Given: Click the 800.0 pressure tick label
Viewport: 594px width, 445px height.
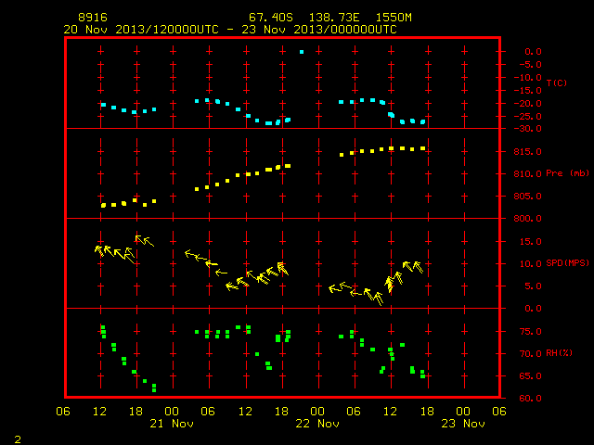Looking at the screenshot, I should pyautogui.click(x=527, y=219).
